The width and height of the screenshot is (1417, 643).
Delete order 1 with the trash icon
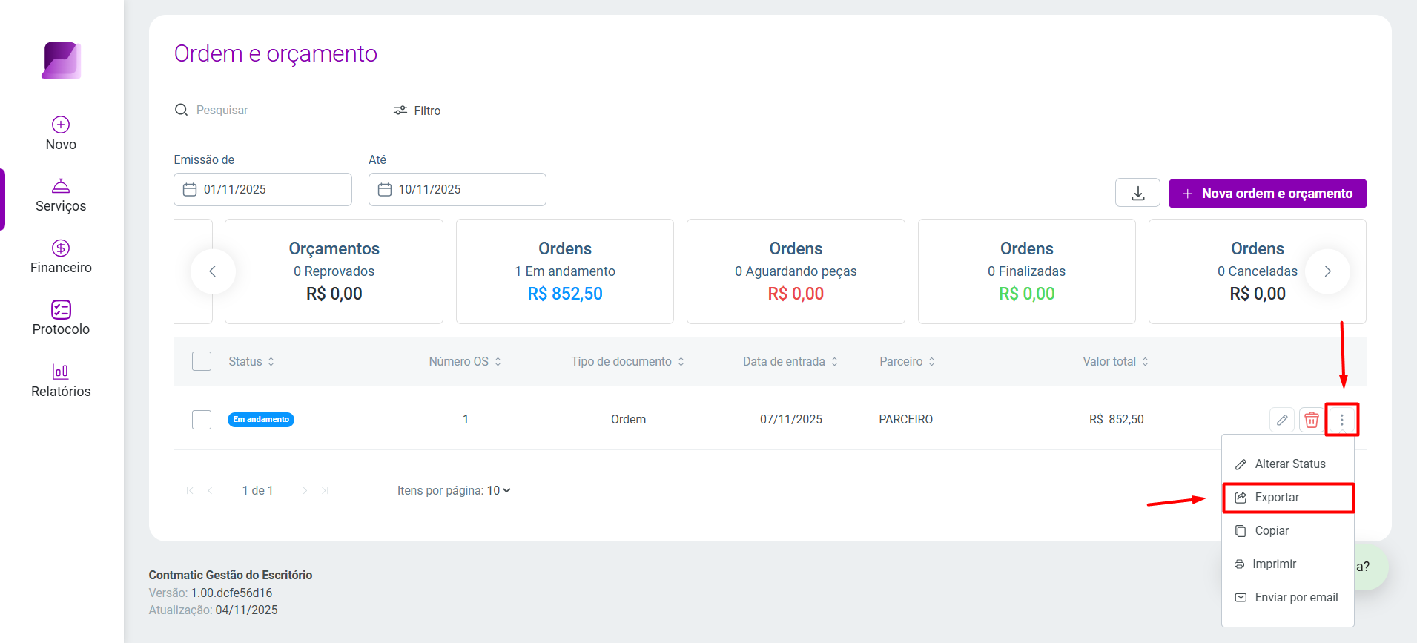pos(1311,420)
